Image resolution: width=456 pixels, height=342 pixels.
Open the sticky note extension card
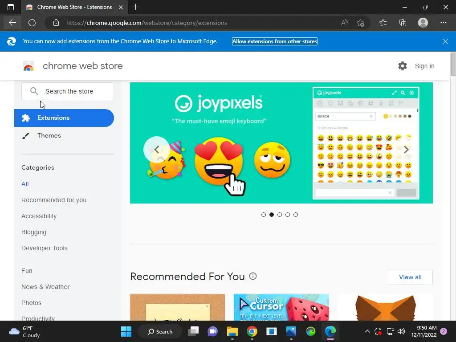pos(177,307)
